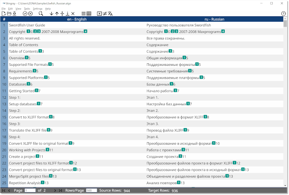The width and height of the screenshot is (289, 195).
Task: Open help with the question mark icon
Action: coord(284,13)
